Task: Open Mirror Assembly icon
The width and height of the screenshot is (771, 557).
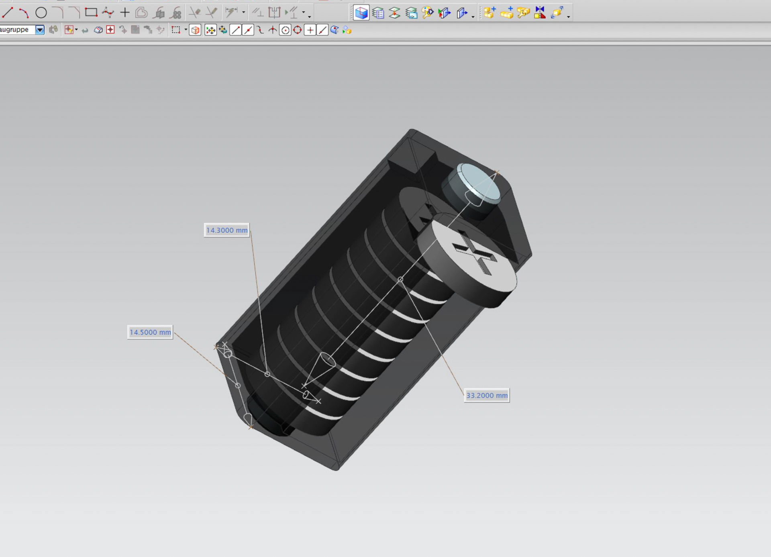Action: click(540, 13)
